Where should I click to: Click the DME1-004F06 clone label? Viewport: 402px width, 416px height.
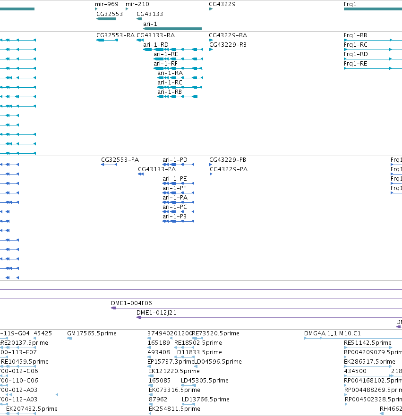[131, 303]
